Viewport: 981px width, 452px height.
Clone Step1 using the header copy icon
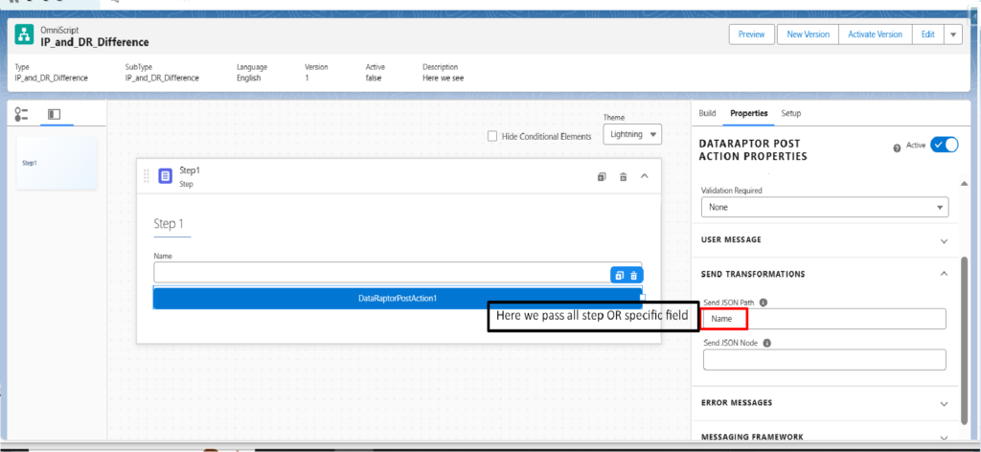[602, 177]
